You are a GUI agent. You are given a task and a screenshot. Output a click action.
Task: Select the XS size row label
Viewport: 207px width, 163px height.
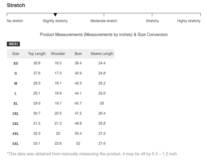click(x=16, y=63)
